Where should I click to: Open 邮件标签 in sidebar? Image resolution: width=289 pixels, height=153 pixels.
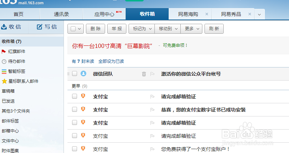10,121
